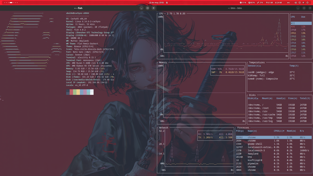Screen dimensions: 313x176
Task: Select the k10temp: Tctl sensor row
Action: pyautogui.click(x=280, y=75)
